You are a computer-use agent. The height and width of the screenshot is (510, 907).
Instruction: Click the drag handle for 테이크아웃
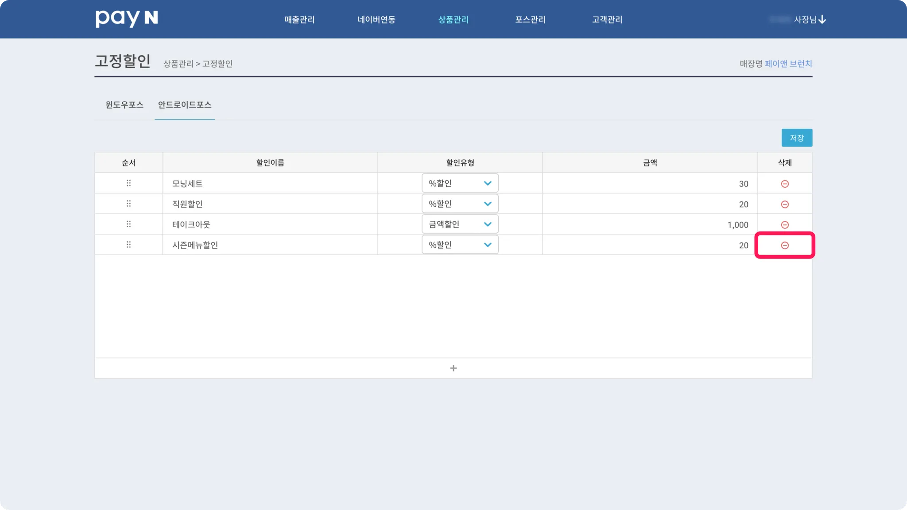(x=128, y=224)
